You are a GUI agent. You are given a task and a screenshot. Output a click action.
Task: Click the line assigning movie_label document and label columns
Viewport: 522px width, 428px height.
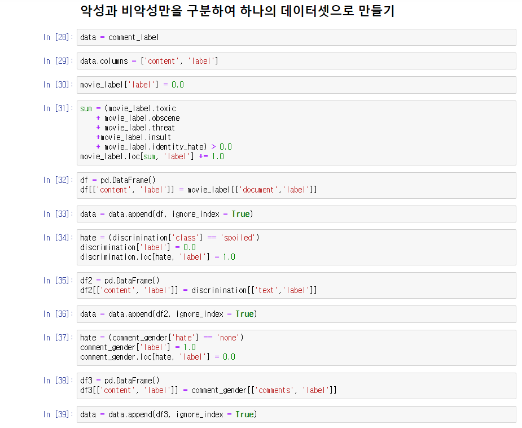(199, 190)
